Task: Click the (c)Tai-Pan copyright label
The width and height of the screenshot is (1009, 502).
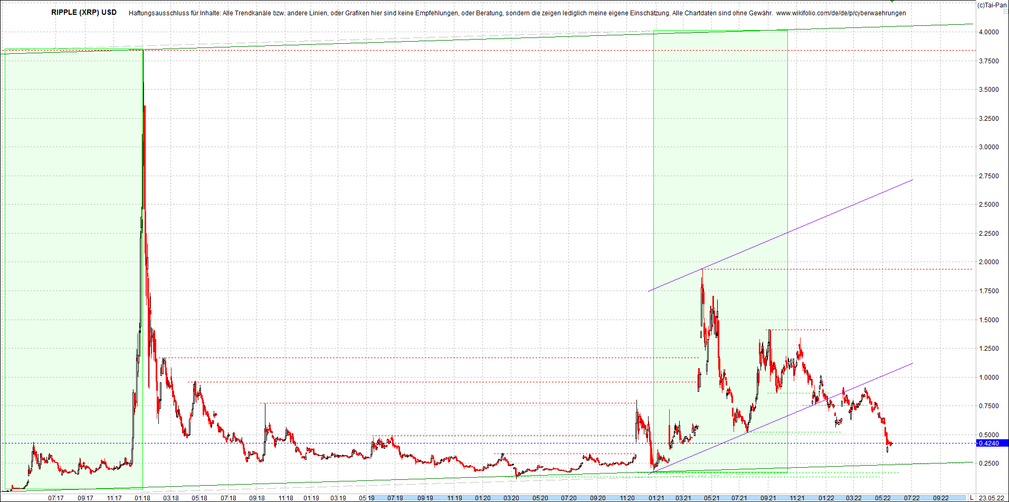Action: 992,5
